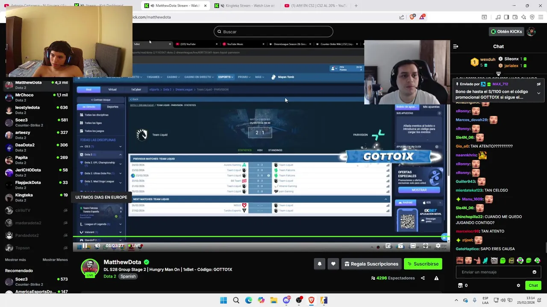The image size is (547, 307).
Task: Focus the Buscar search field
Action: click(273, 32)
